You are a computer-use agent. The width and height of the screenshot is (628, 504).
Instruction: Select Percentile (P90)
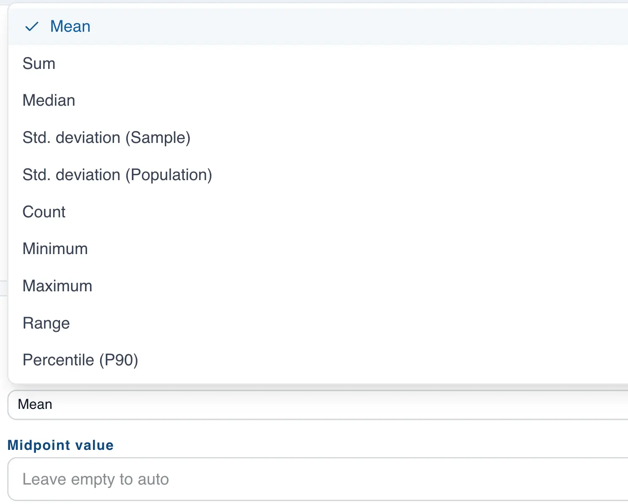(80, 360)
